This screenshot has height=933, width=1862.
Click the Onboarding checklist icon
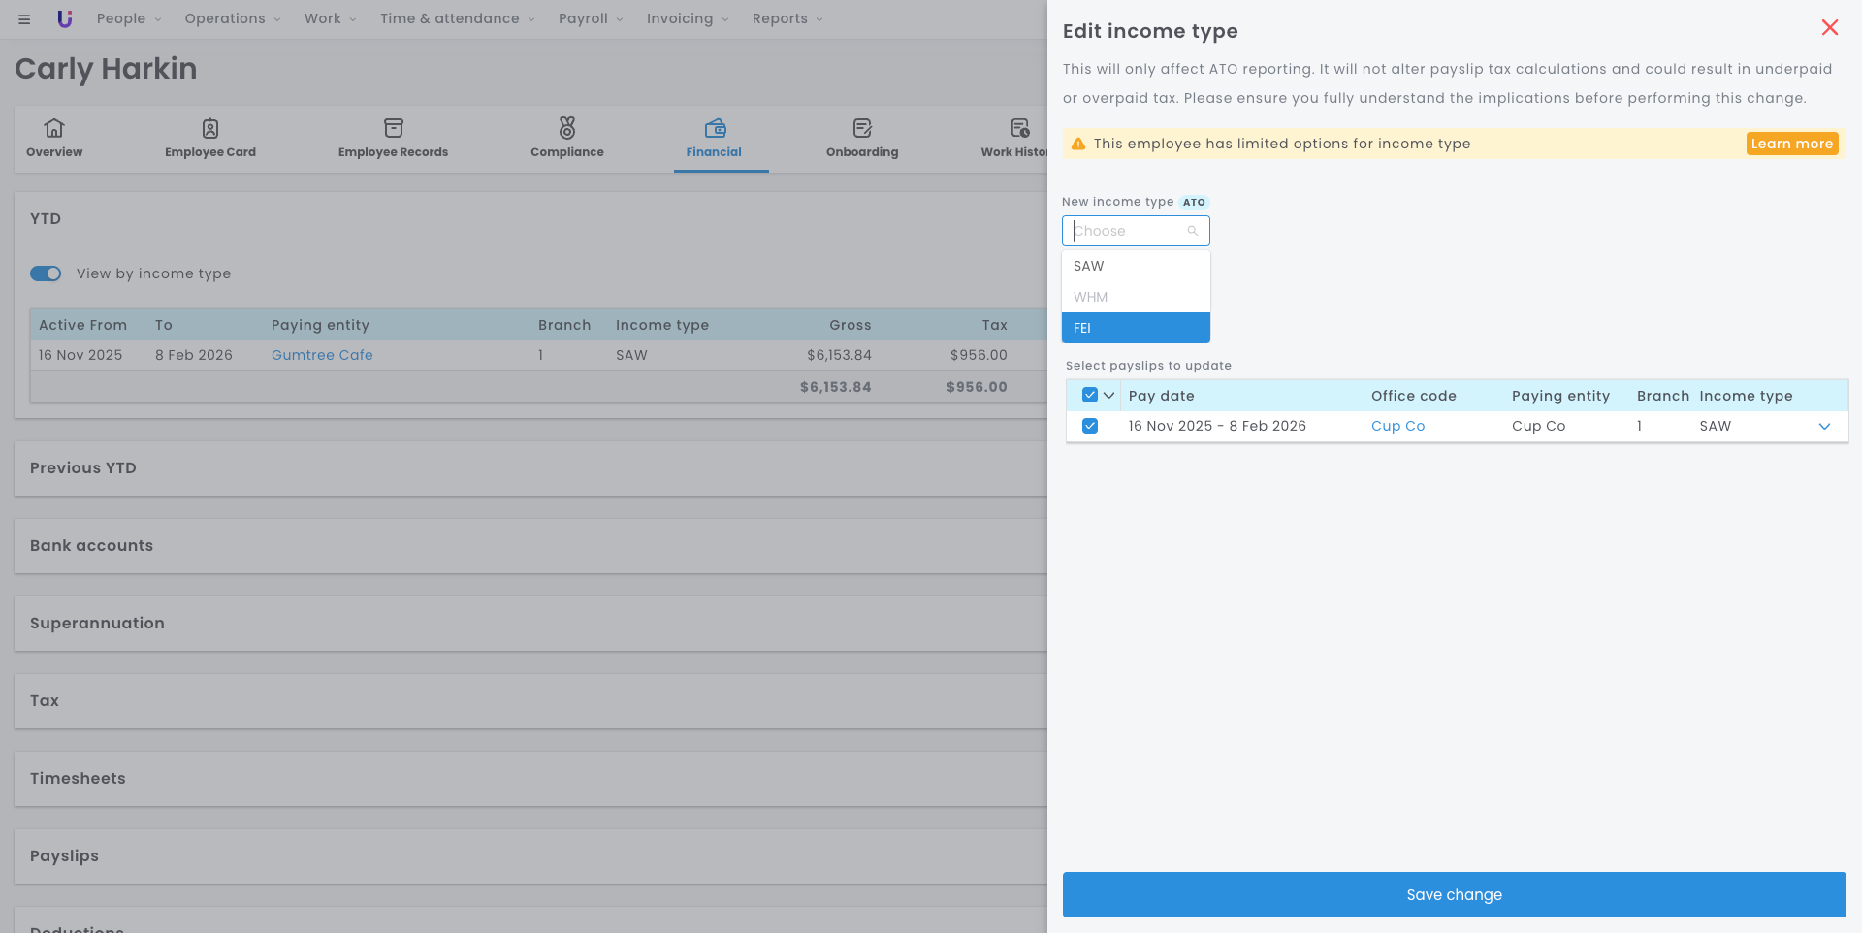coord(862,128)
